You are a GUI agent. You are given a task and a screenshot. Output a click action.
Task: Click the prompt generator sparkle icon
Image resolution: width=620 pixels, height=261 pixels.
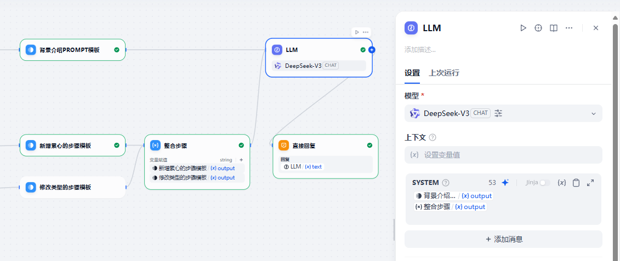click(x=505, y=183)
